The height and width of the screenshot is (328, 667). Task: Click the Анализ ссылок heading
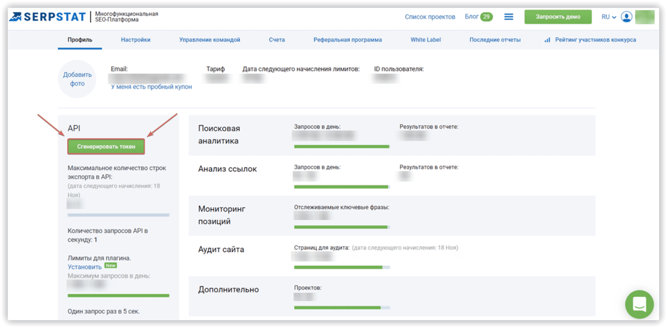pos(227,169)
